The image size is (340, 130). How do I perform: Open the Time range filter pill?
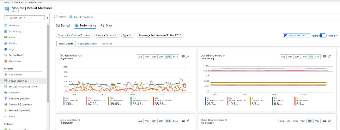click(x=160, y=35)
